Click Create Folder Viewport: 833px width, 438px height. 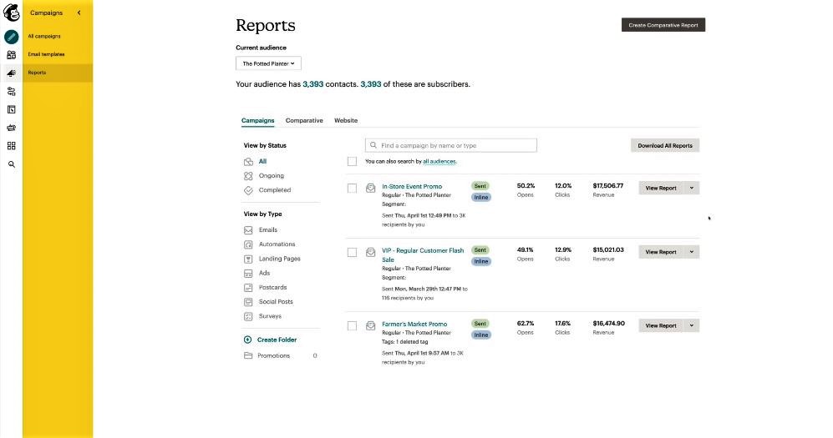pyautogui.click(x=271, y=340)
